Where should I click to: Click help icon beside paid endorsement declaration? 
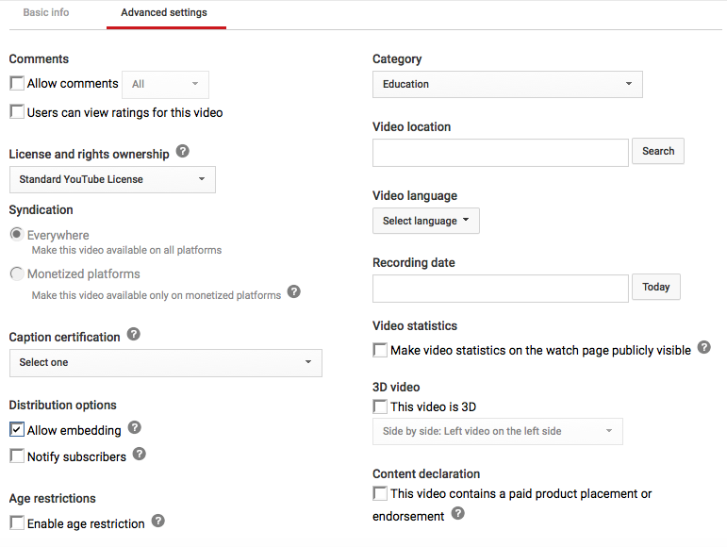tap(458, 513)
